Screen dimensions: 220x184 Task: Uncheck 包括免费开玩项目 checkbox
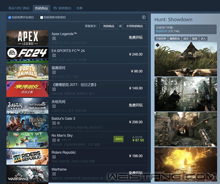(9, 17)
